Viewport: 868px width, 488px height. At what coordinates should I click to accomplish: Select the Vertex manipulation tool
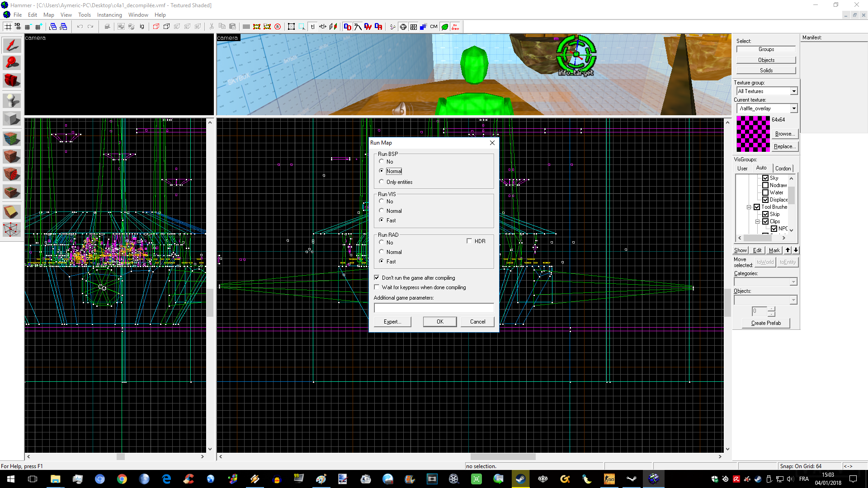tap(12, 230)
